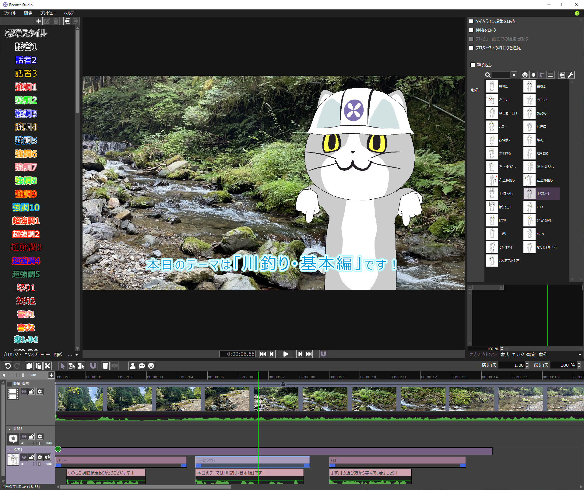
Task: Toggle lock on 映像・音声1 track
Action: click(31, 392)
